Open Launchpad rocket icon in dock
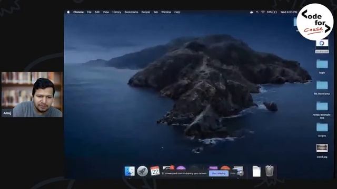The height and width of the screenshot is (189, 337). point(142,171)
